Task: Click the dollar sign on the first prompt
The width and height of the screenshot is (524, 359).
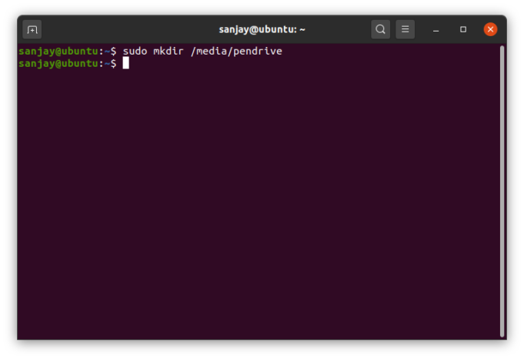Action: [114, 52]
